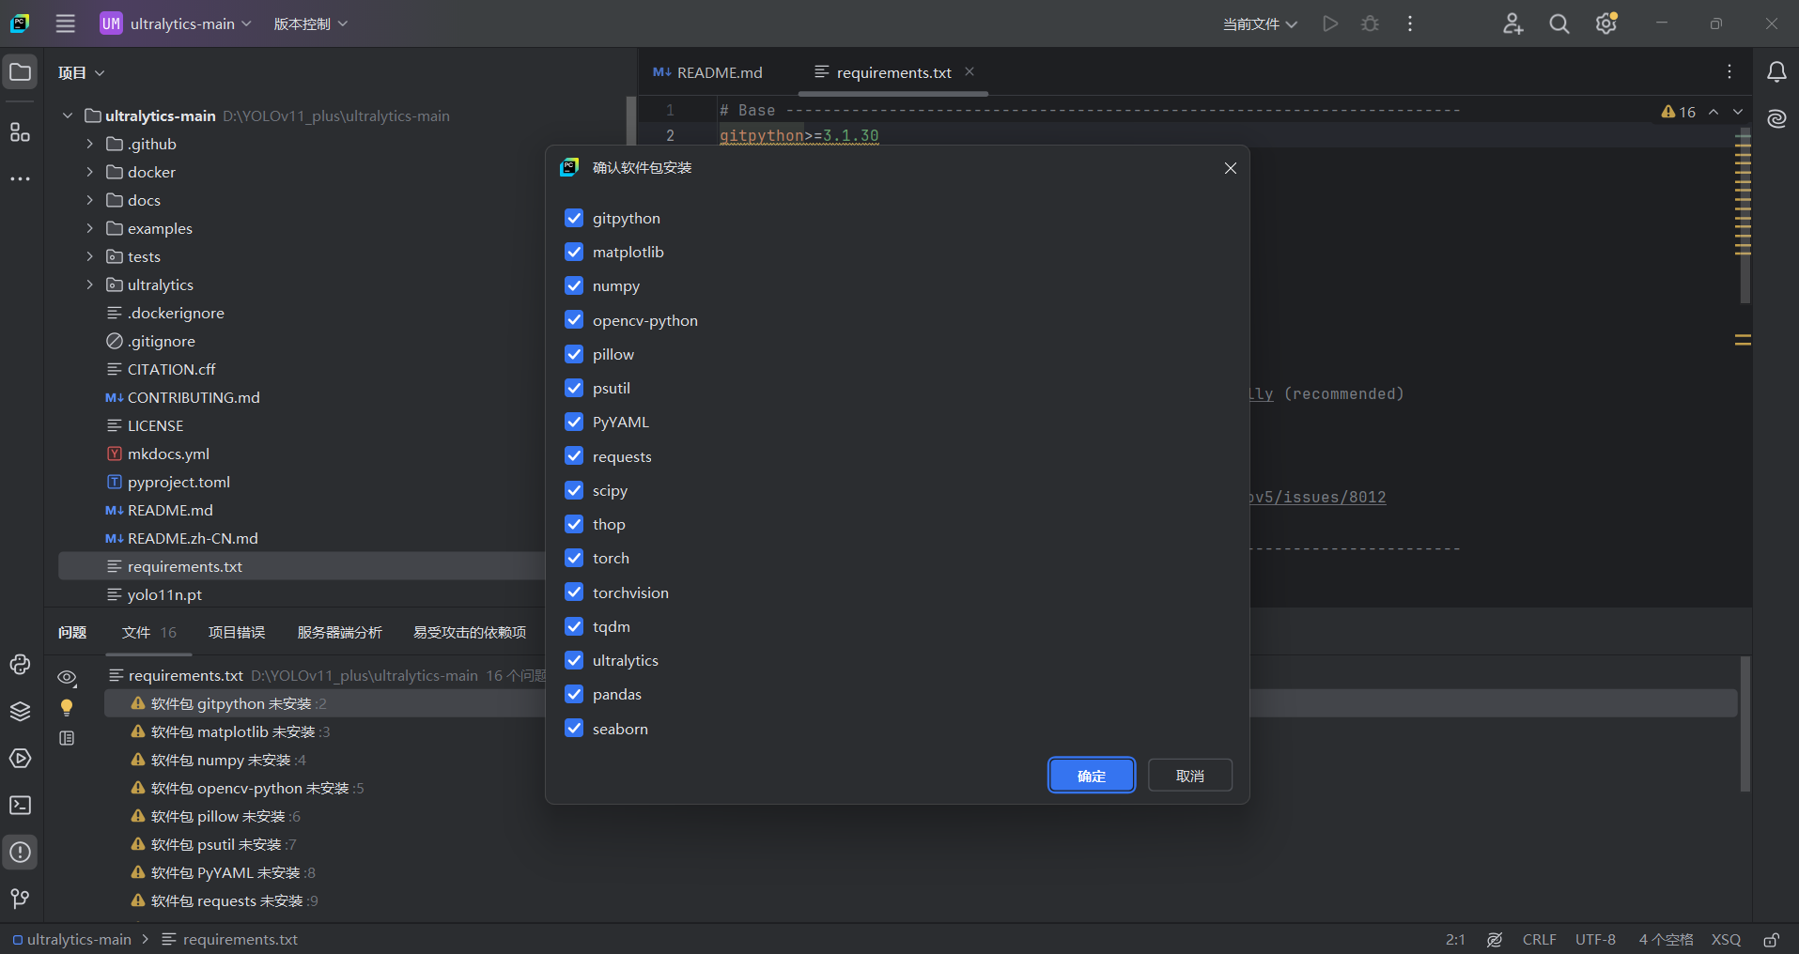Uncheck the numpy package checkbox
The height and width of the screenshot is (954, 1799).
tap(574, 285)
